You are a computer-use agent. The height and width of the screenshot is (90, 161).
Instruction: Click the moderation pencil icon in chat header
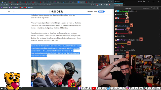[151, 8]
